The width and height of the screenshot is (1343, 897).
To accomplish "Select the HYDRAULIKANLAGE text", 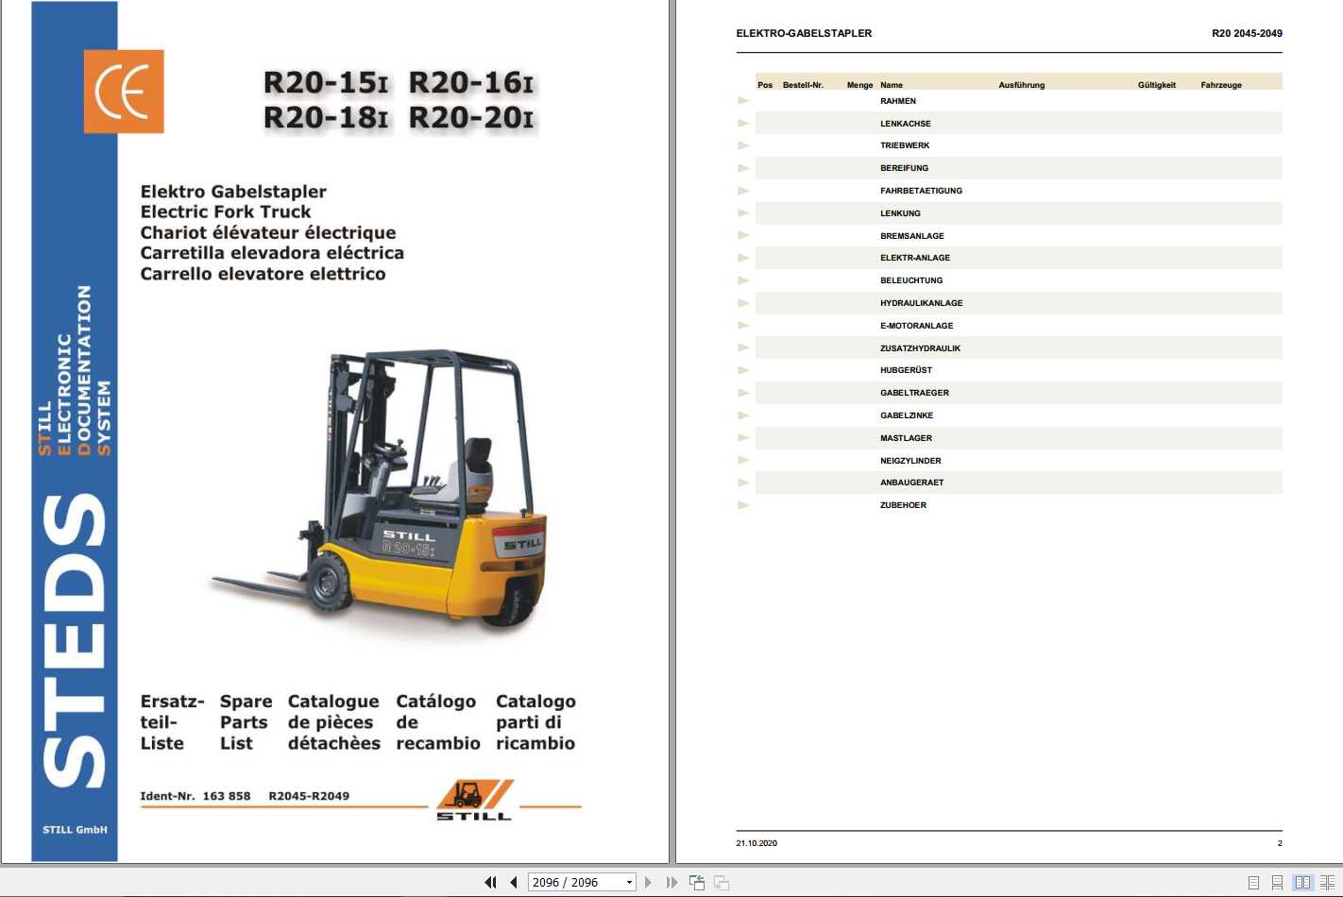I will (922, 303).
